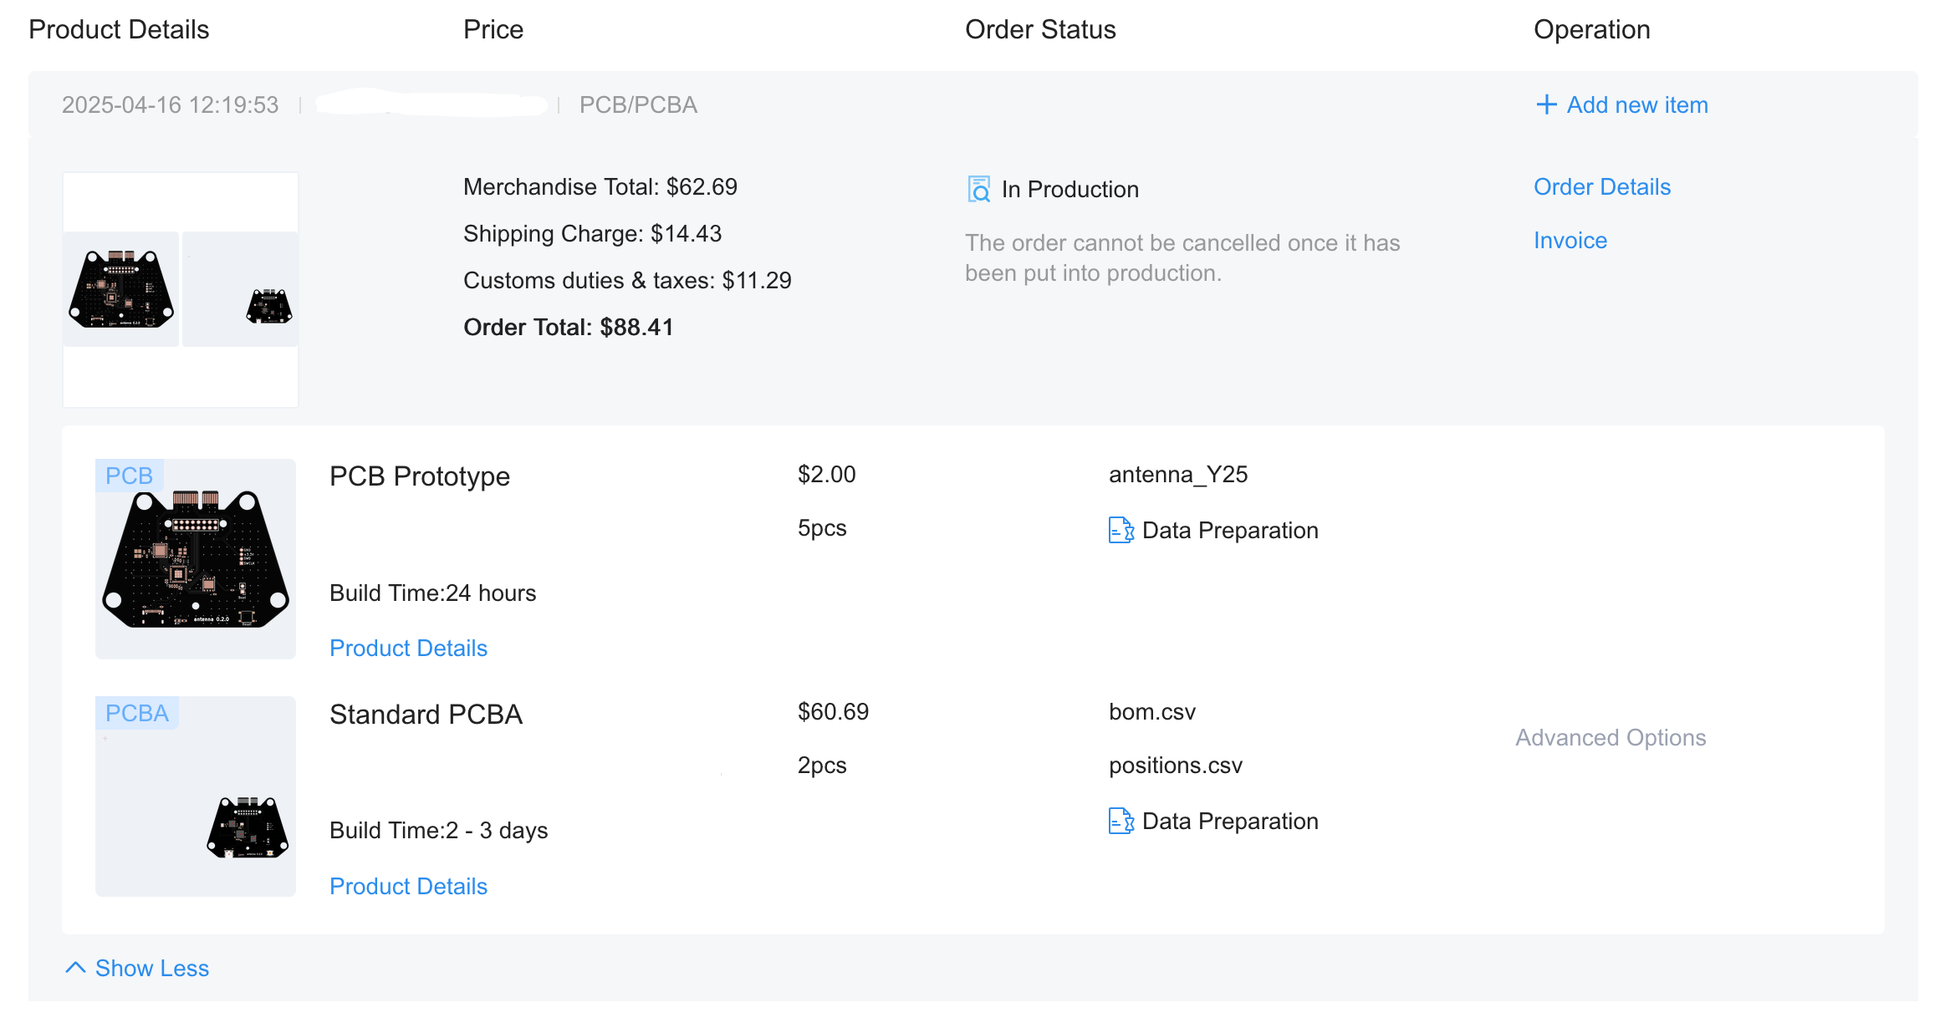
Task: Click the Add new item link
Action: [1636, 105]
